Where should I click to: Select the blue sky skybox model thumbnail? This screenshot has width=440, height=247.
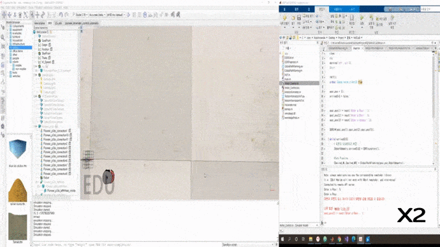(17, 150)
